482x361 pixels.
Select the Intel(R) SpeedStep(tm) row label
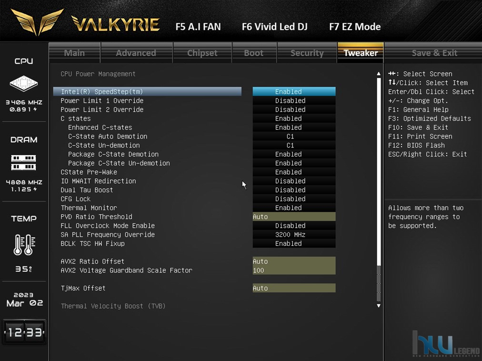pyautogui.click(x=102, y=91)
